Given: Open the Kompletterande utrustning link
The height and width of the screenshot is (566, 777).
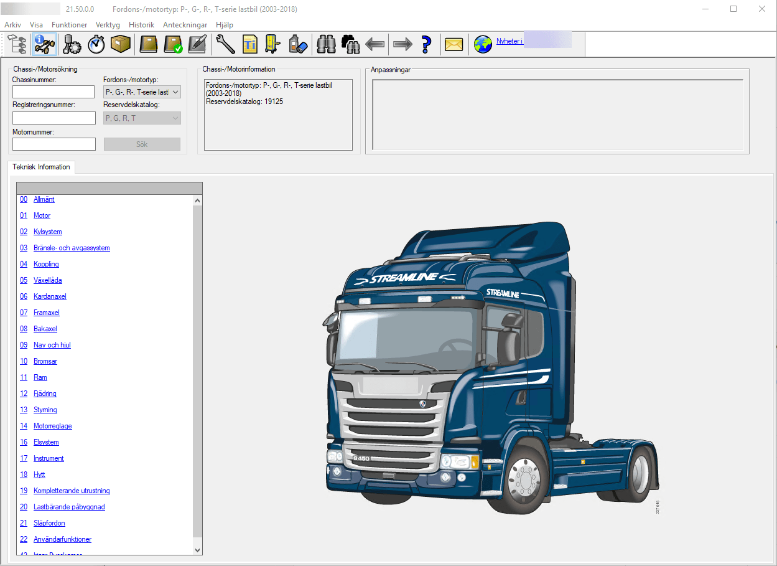Looking at the screenshot, I should click(x=72, y=491).
